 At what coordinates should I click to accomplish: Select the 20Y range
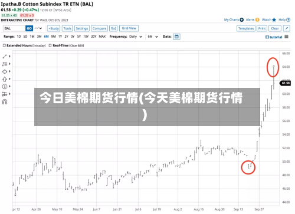[x=94, y=37]
